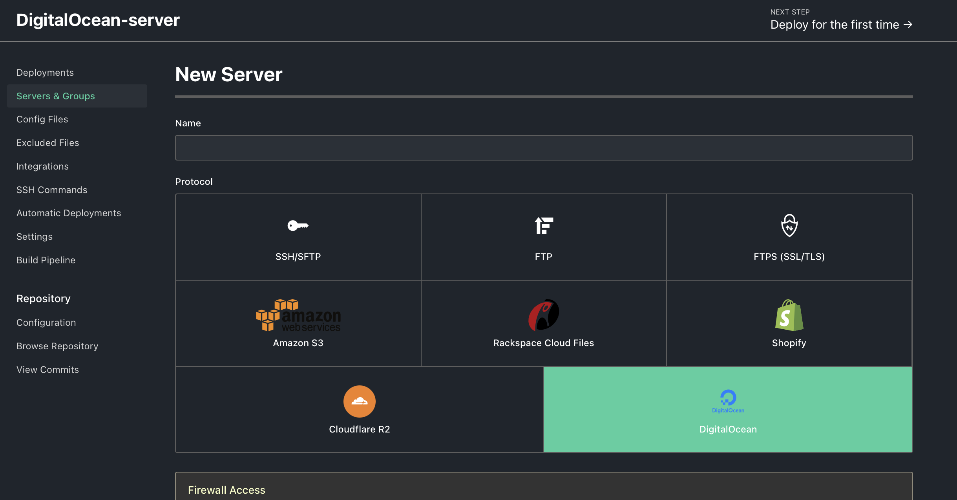Select Amazon S3 protocol label

(298, 343)
